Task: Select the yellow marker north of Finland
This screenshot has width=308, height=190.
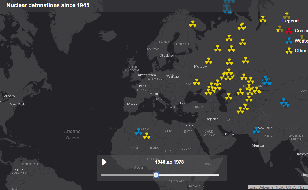Action: 193,24
